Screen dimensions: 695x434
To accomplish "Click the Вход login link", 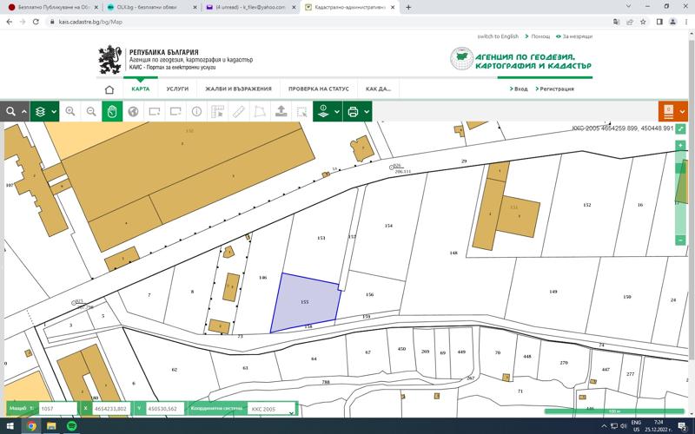I will (x=519, y=89).
